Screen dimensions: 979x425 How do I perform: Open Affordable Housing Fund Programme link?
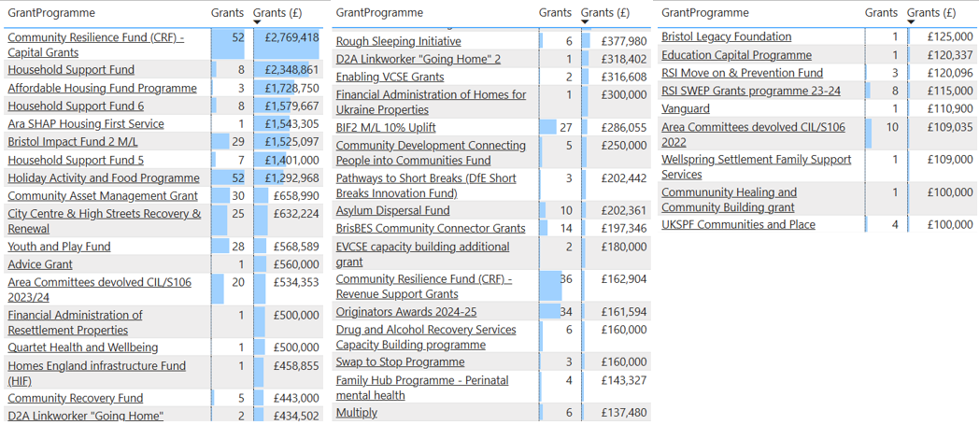pyautogui.click(x=102, y=88)
